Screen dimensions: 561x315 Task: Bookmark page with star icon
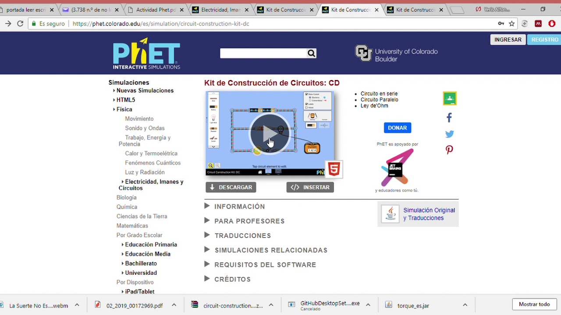(x=511, y=24)
